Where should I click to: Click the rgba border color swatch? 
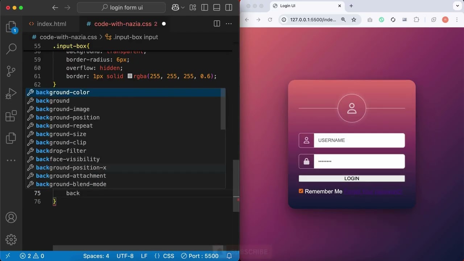pyautogui.click(x=130, y=76)
